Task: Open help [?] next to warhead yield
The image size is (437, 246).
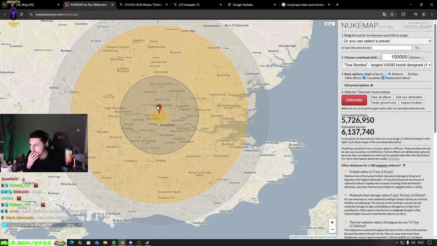Action: (379, 58)
